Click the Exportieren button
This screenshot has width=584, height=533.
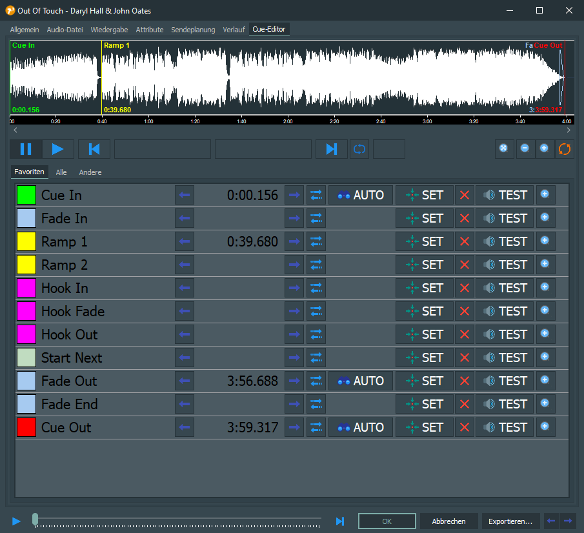(x=510, y=521)
